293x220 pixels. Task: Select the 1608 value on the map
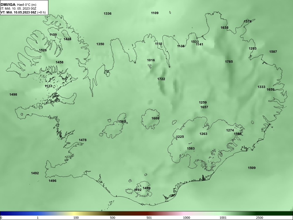pyautogui.click(x=155, y=118)
